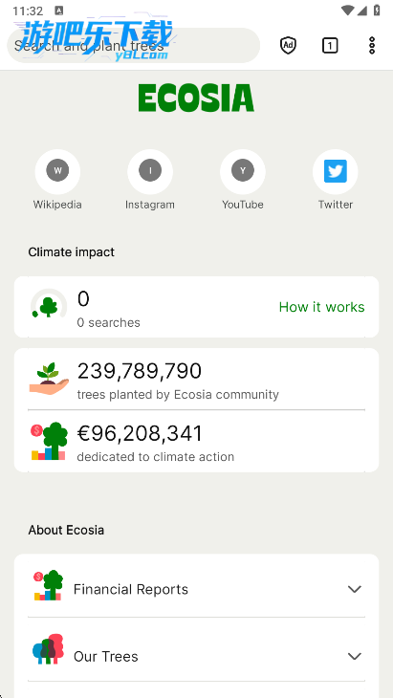Open the Instagram shortcut icon
The height and width of the screenshot is (698, 393).
(150, 171)
